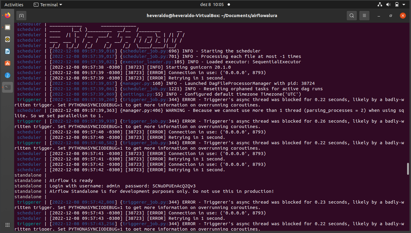411x233 pixels.
Task: Open the Terminal app menu dropdown
Action: (48, 4)
